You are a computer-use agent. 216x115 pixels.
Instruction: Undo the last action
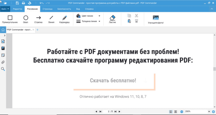[x=41, y=3]
